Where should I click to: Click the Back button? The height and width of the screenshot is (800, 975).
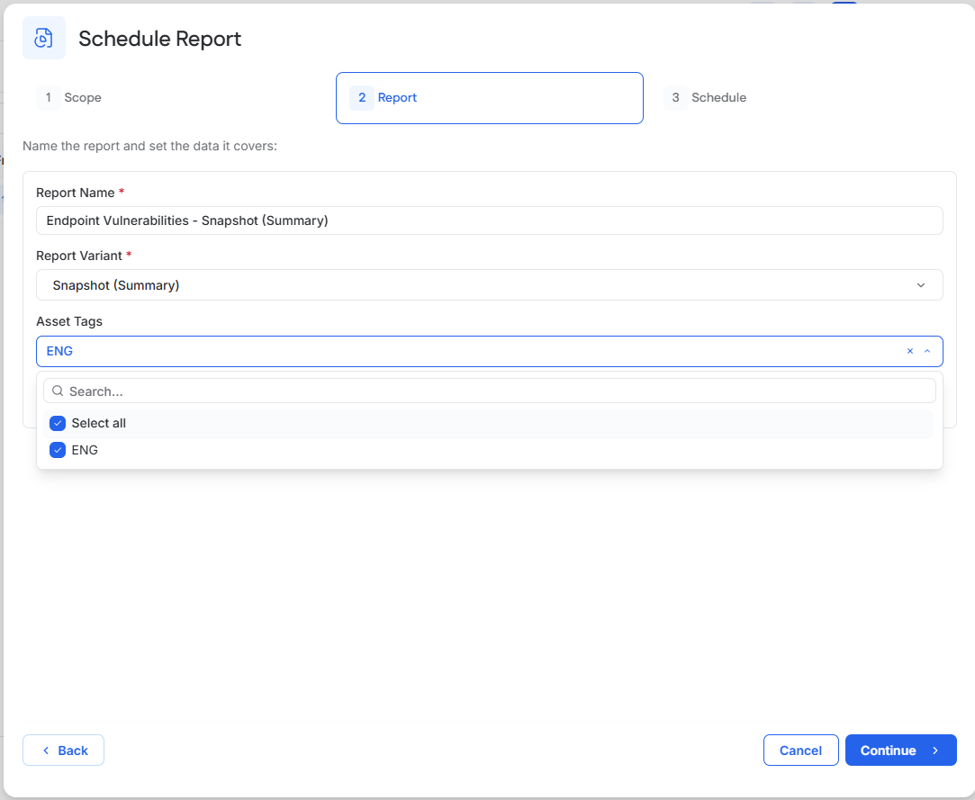pyautogui.click(x=63, y=751)
